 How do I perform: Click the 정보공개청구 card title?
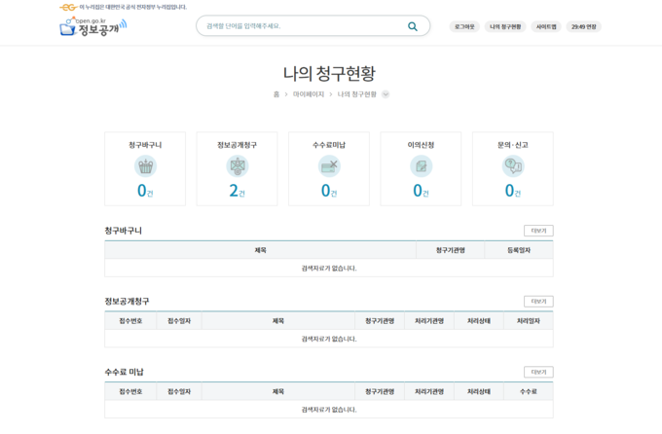pyautogui.click(x=237, y=145)
